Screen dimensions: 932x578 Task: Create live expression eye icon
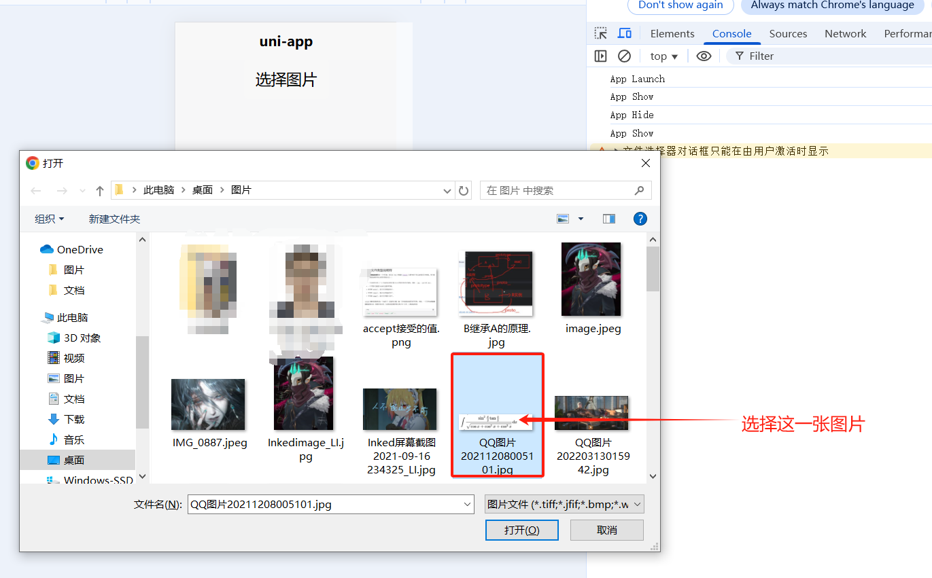pos(704,56)
